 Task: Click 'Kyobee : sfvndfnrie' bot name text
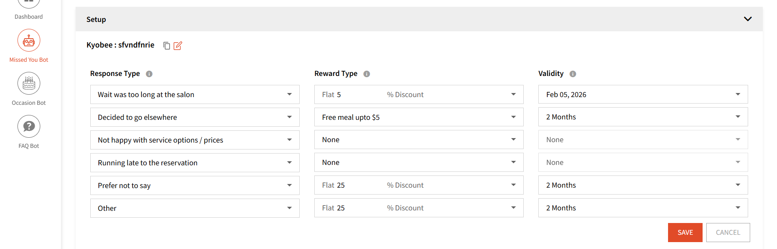120,45
